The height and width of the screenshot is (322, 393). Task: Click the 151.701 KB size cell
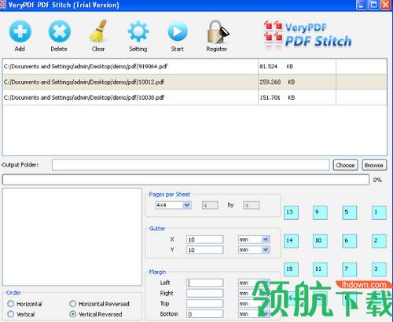pos(297,97)
